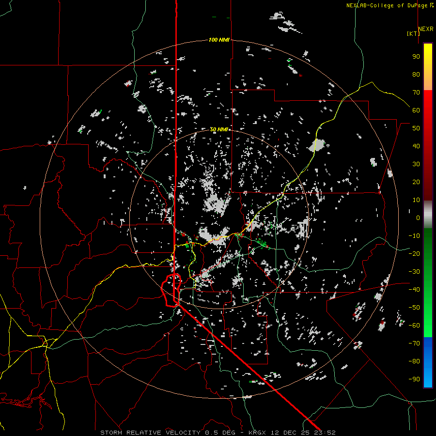Pick the blue band of the color bar
Screen dimensions: 436x436
(x=428, y=362)
